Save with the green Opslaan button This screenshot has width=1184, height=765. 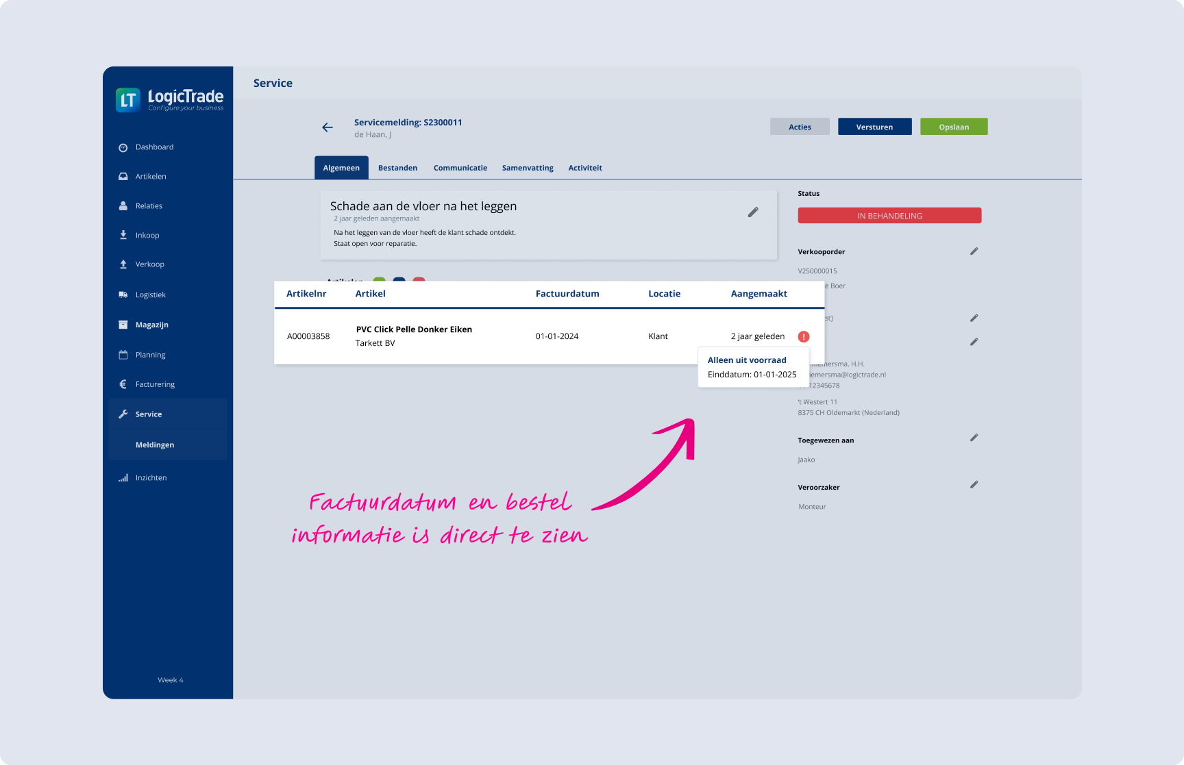pyautogui.click(x=953, y=127)
